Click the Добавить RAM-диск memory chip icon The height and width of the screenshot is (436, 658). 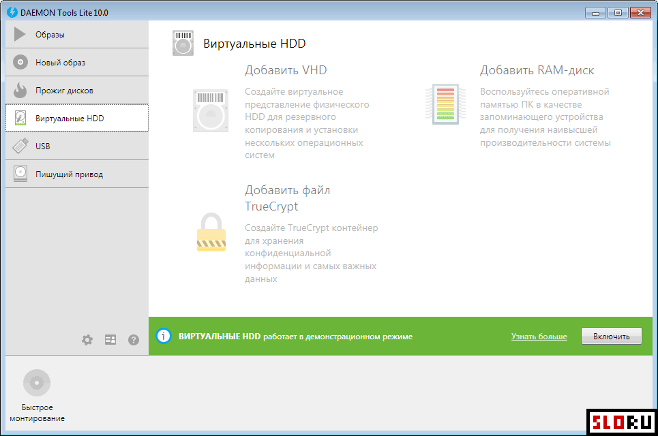(x=445, y=104)
